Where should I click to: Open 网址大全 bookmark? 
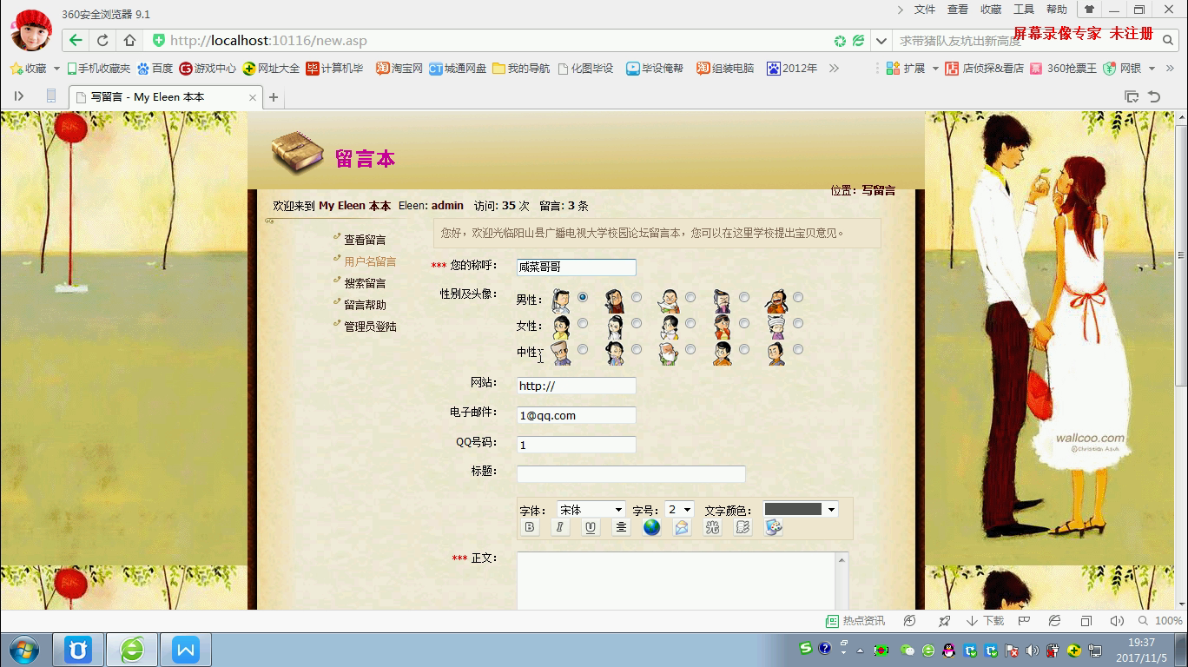pos(271,68)
